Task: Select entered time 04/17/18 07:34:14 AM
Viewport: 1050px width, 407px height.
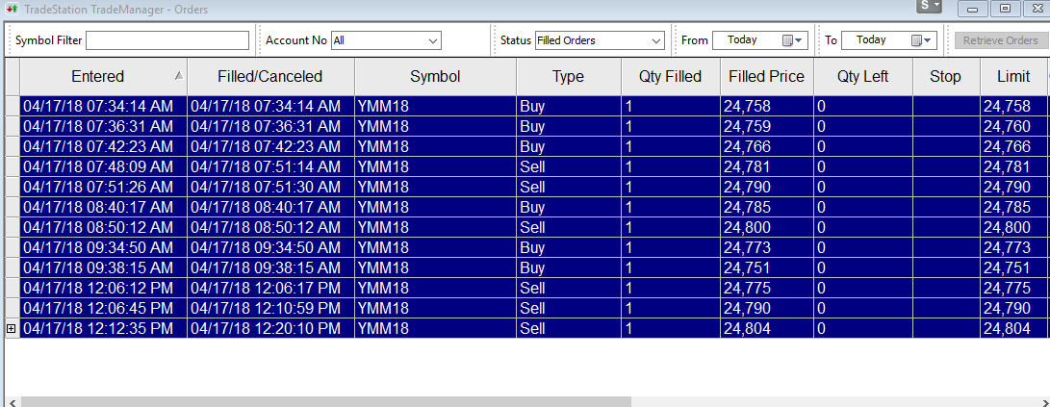Action: coord(98,106)
